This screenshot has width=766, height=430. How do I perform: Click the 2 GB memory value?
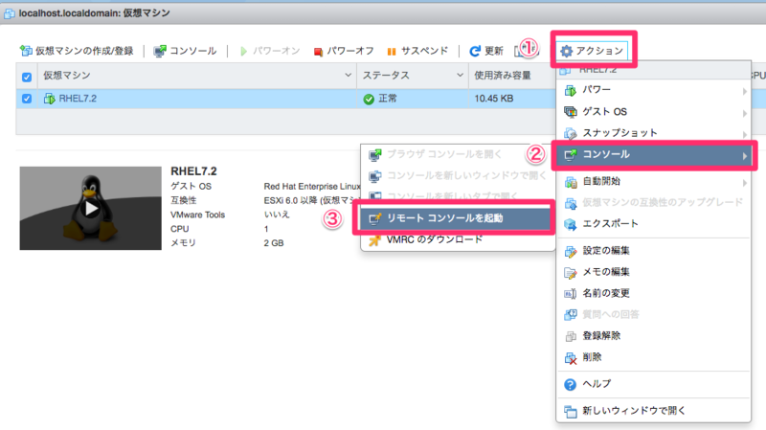[x=274, y=243]
